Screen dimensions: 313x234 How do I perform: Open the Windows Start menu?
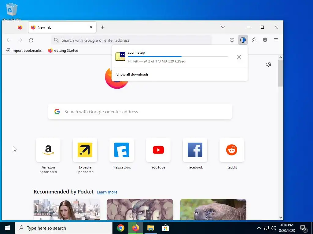click(7, 228)
